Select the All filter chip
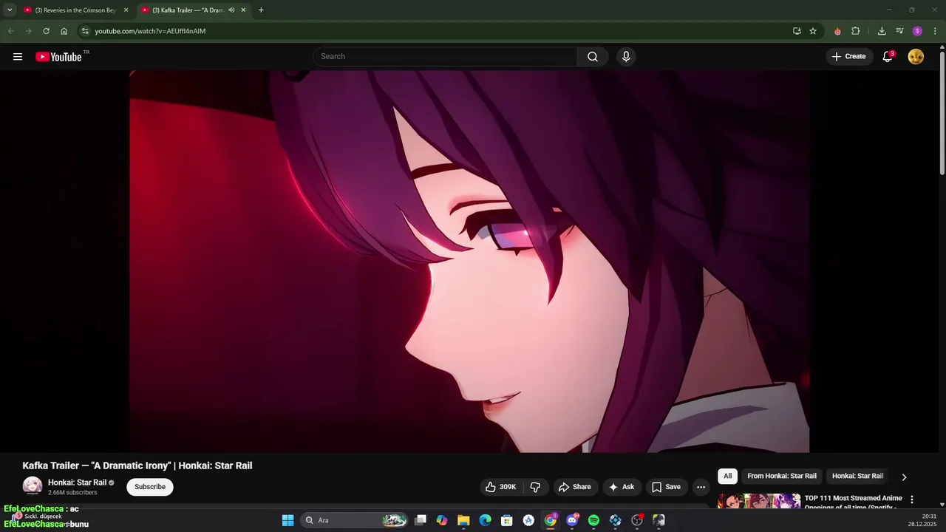This screenshot has height=532, width=946. (x=727, y=477)
